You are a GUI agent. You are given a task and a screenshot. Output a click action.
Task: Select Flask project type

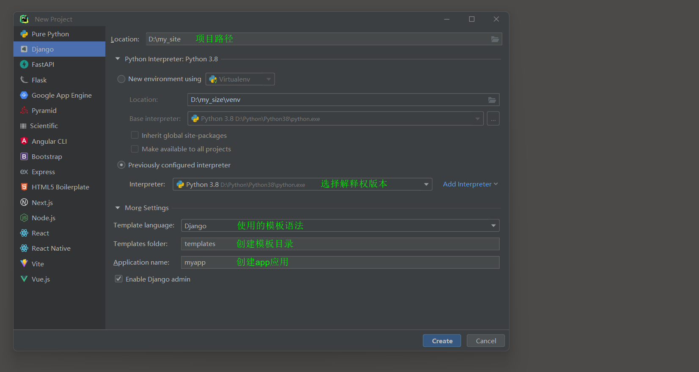point(60,80)
